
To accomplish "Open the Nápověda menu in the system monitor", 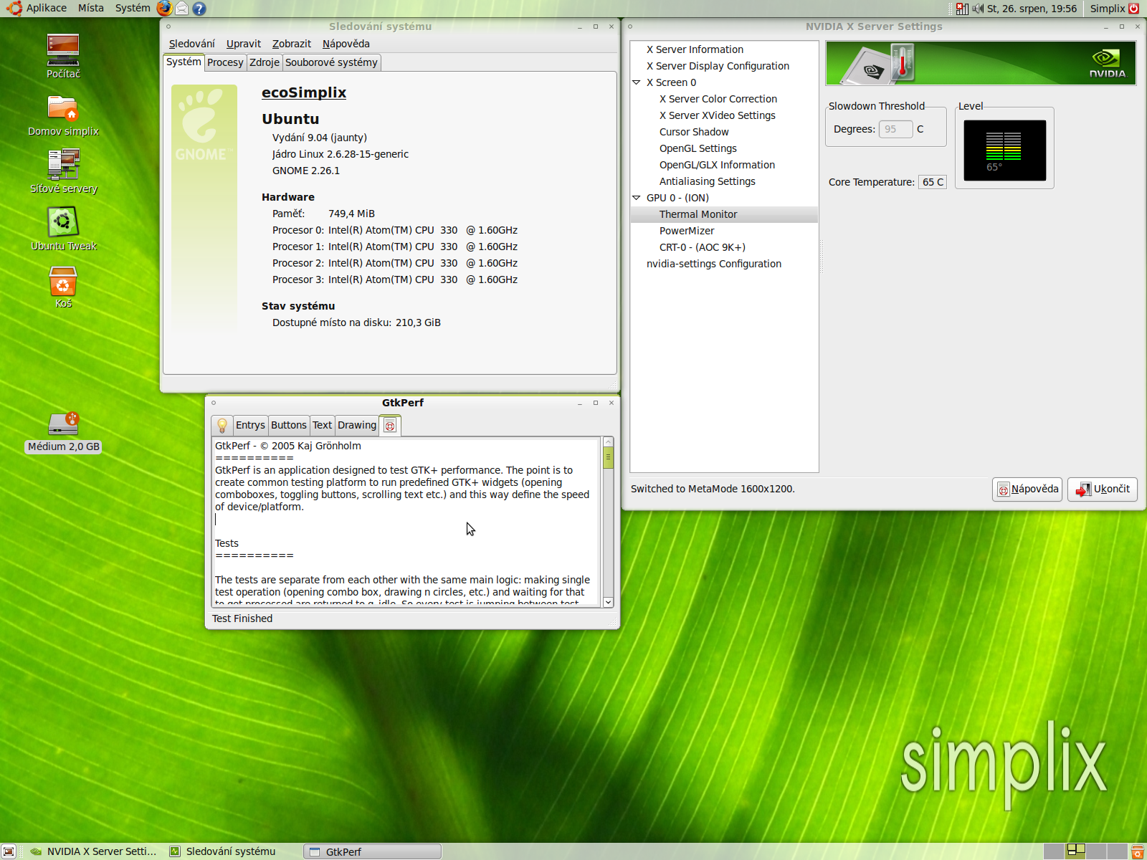I will point(346,44).
